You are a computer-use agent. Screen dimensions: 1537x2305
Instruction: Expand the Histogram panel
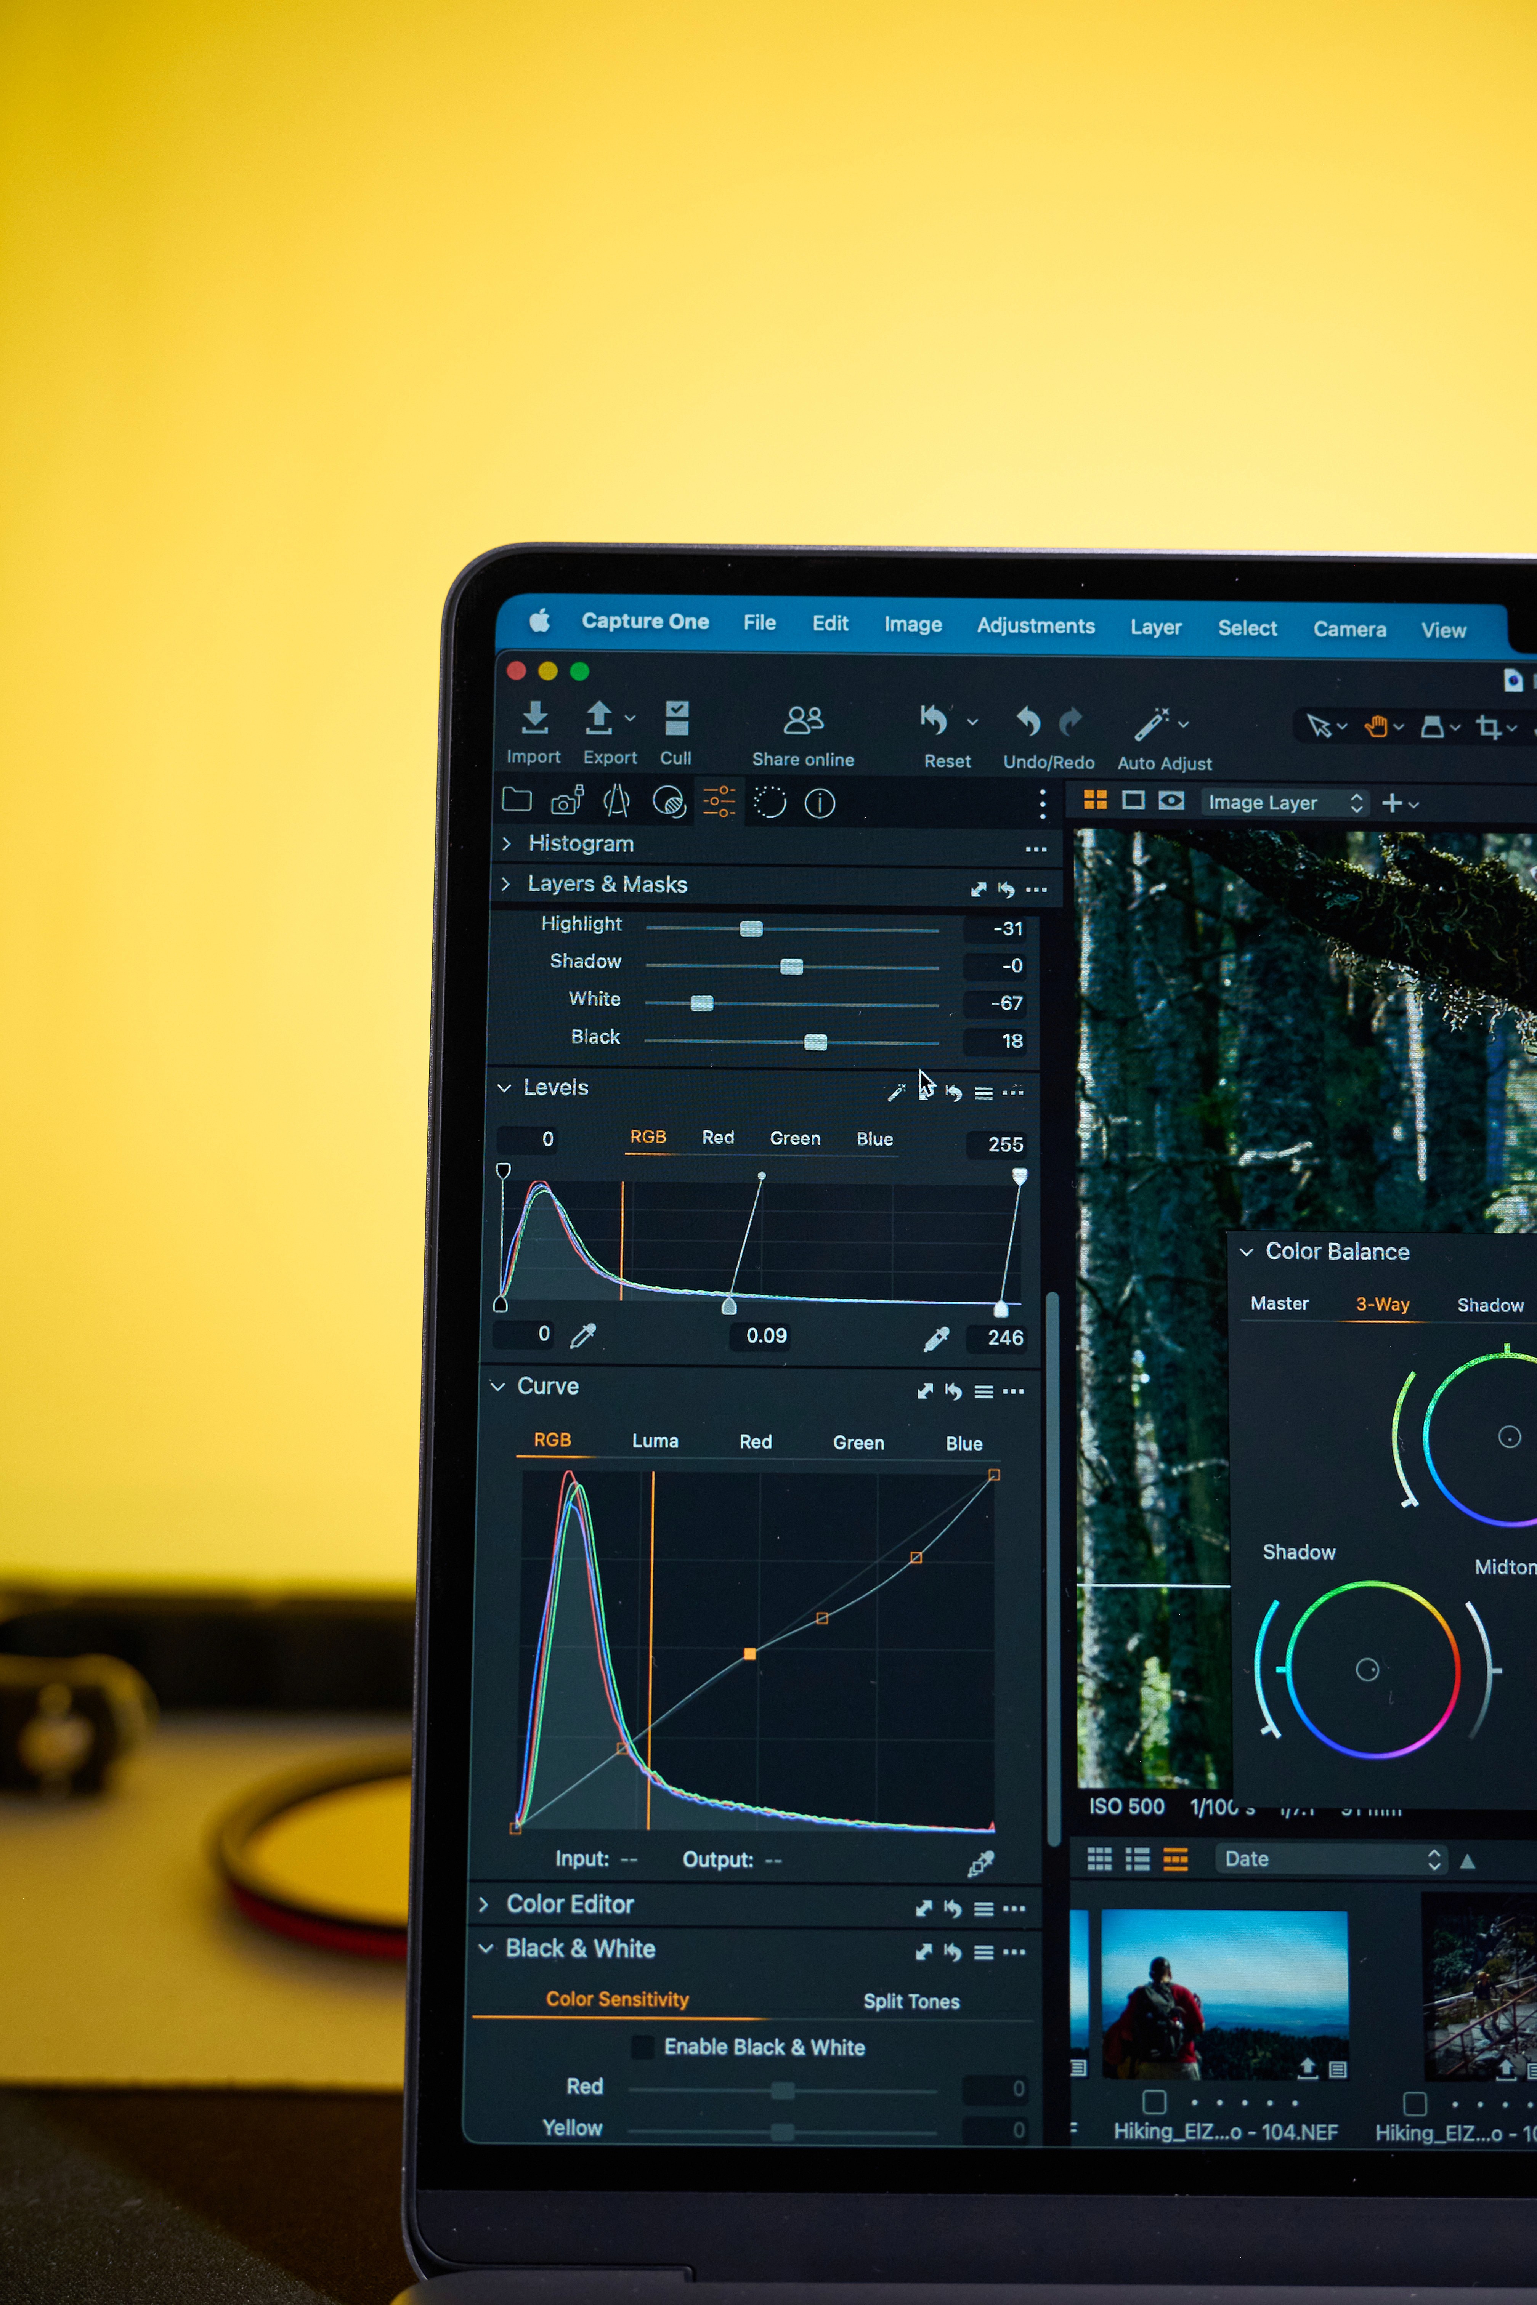point(507,844)
